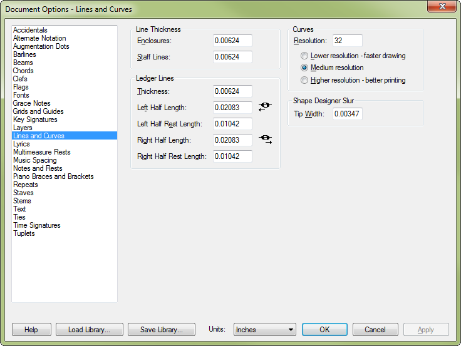Image resolution: width=461 pixels, height=346 pixels.
Task: Click Save Library button
Action: 162,330
